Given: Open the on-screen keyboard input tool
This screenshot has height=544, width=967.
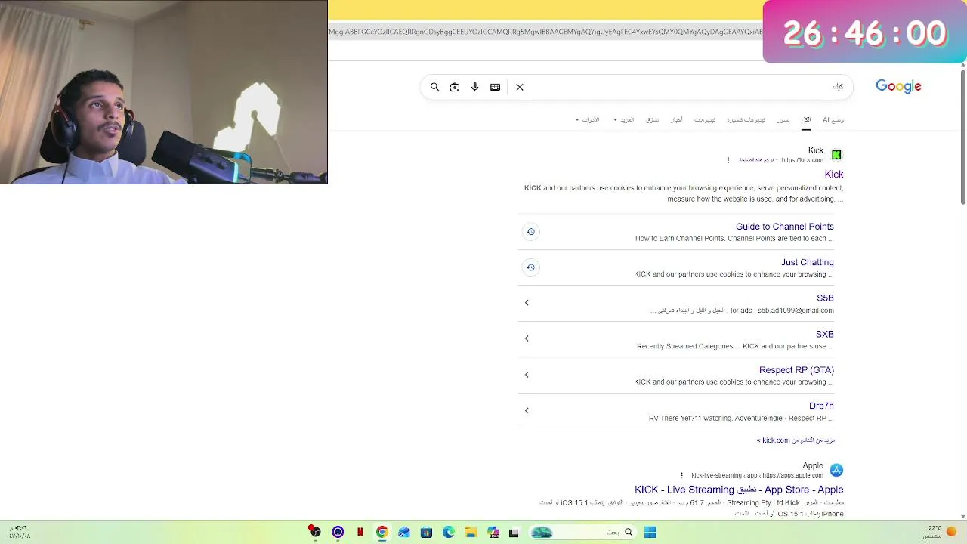Looking at the screenshot, I should point(495,87).
